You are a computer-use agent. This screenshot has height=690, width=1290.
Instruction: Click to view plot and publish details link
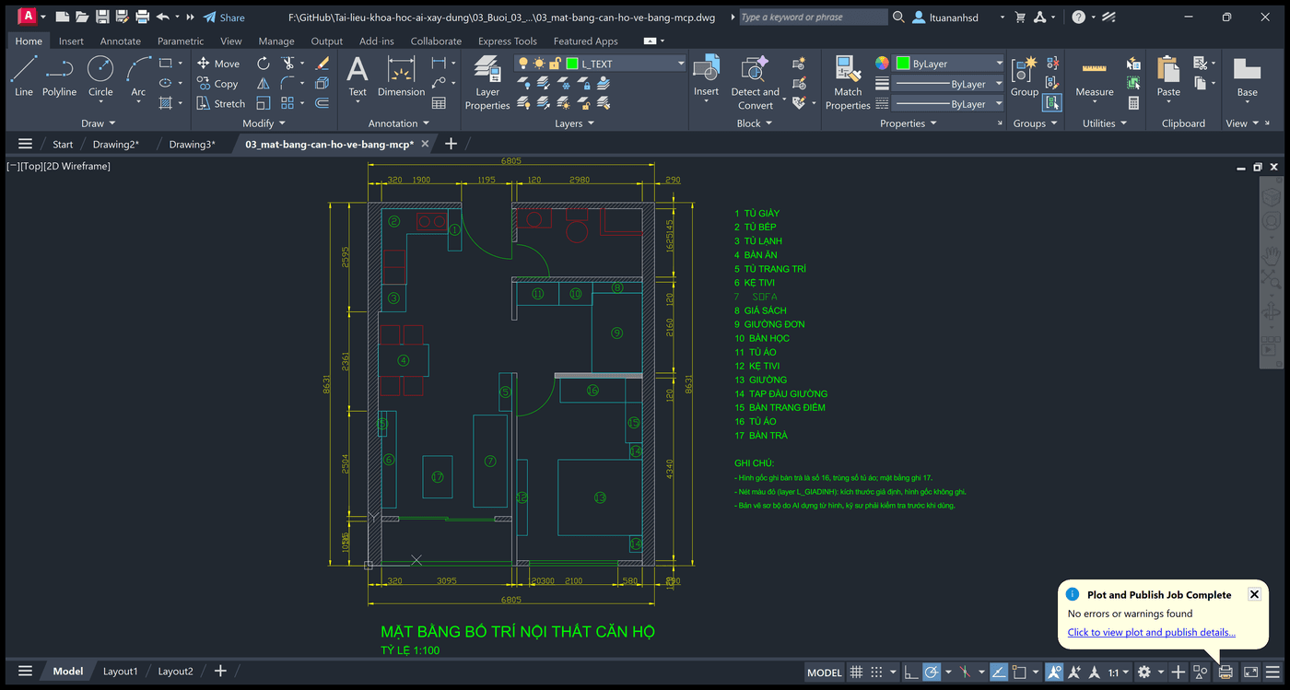(1151, 632)
